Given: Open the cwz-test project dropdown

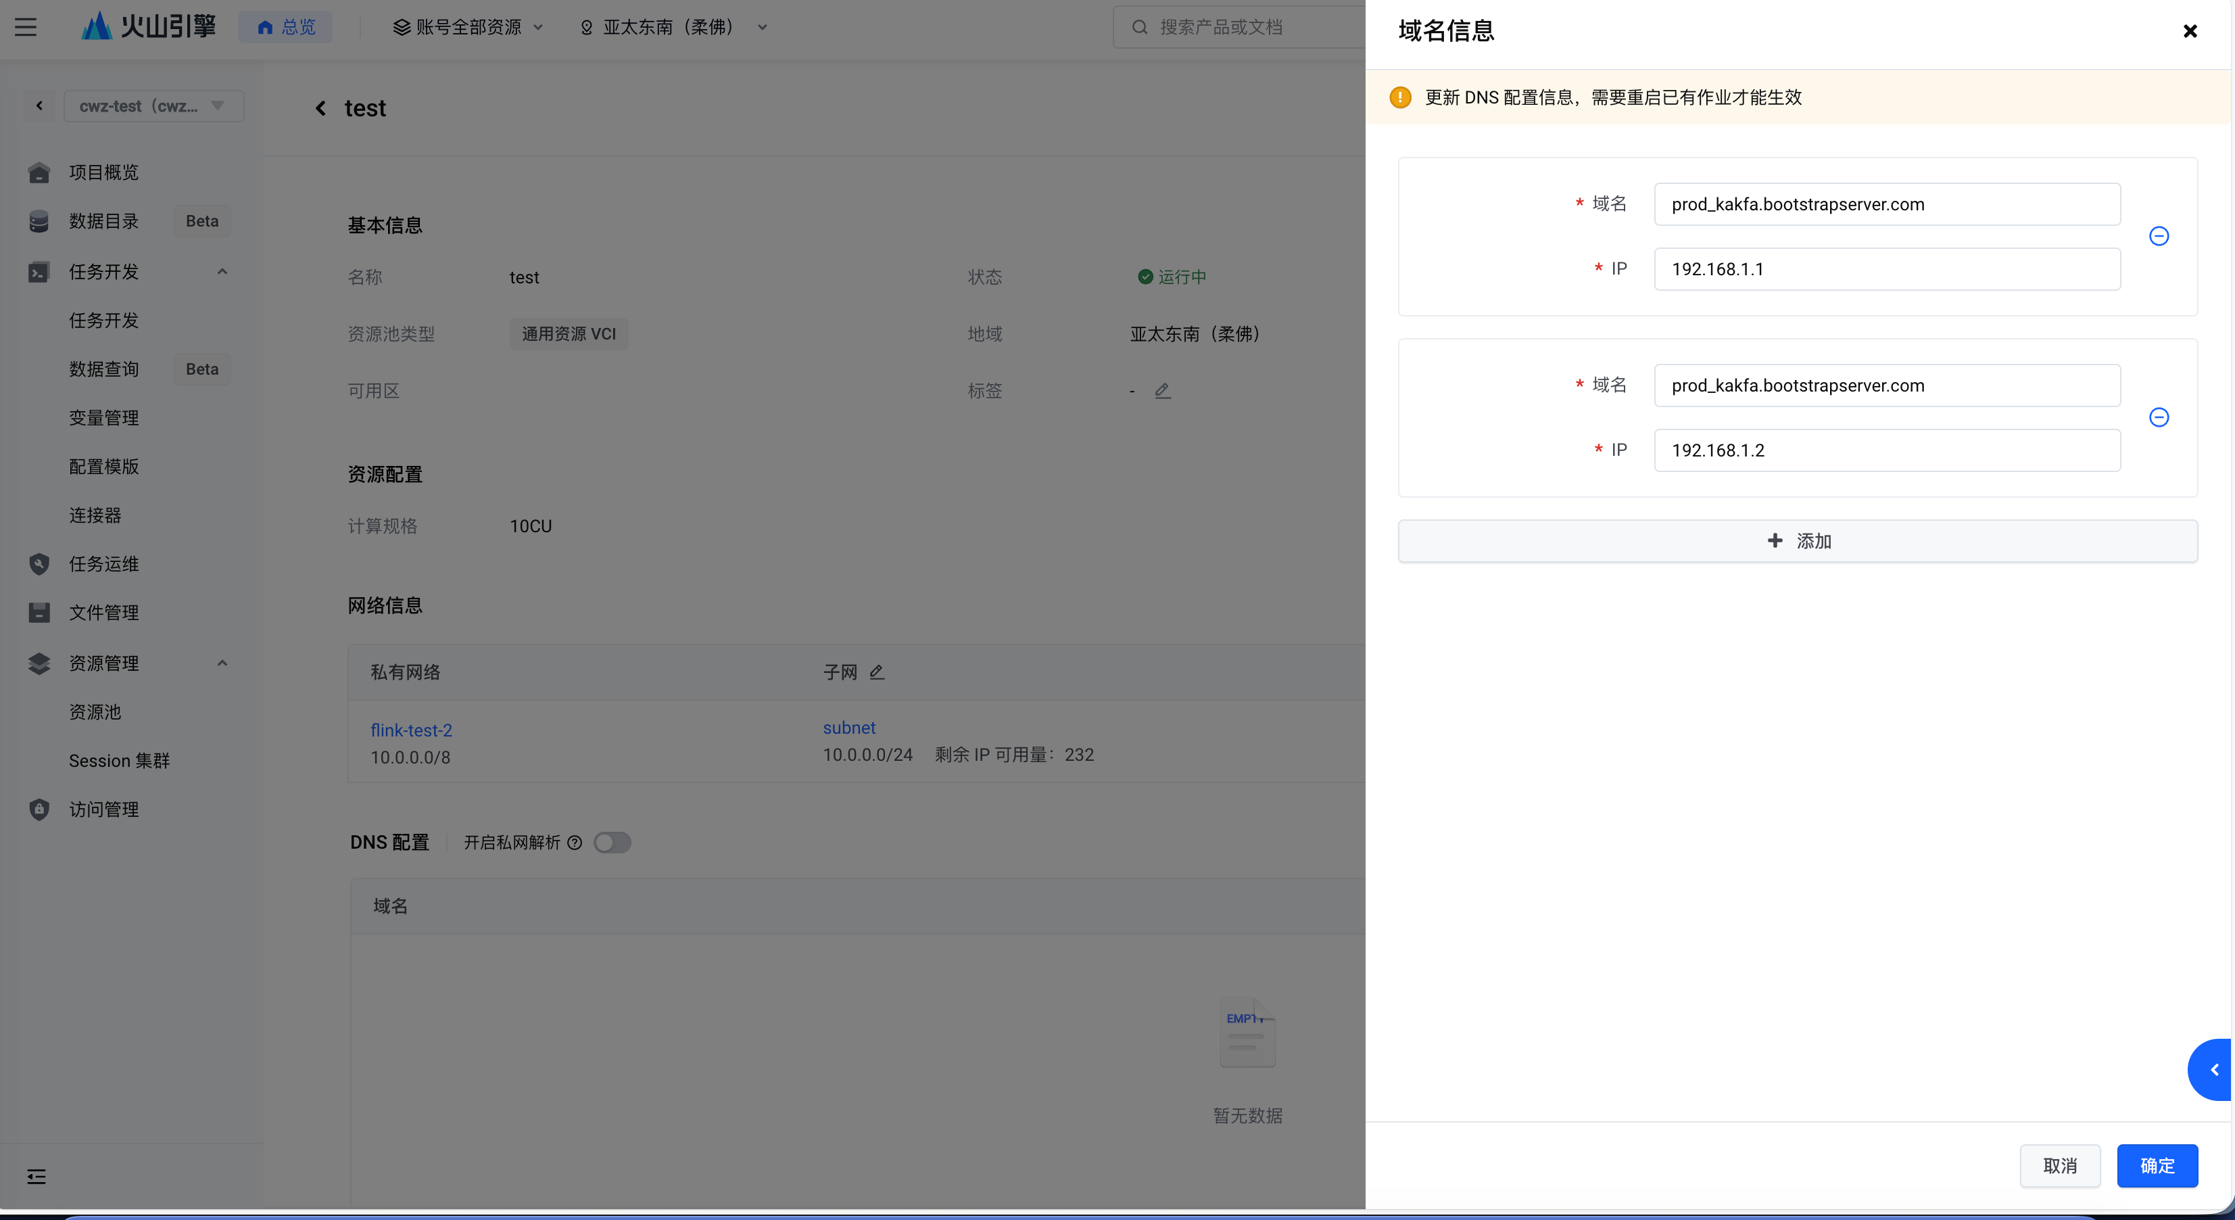Looking at the screenshot, I should click(x=153, y=106).
